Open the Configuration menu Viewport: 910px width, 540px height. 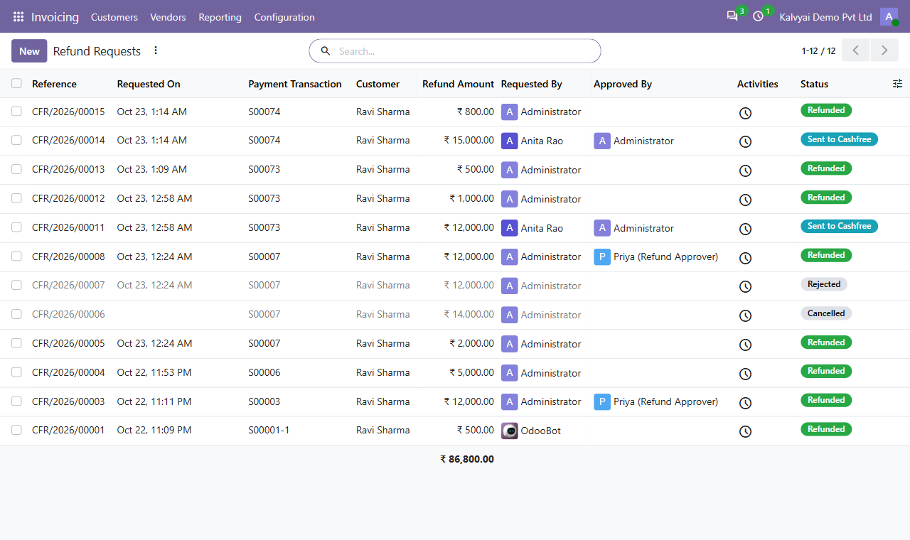tap(284, 17)
